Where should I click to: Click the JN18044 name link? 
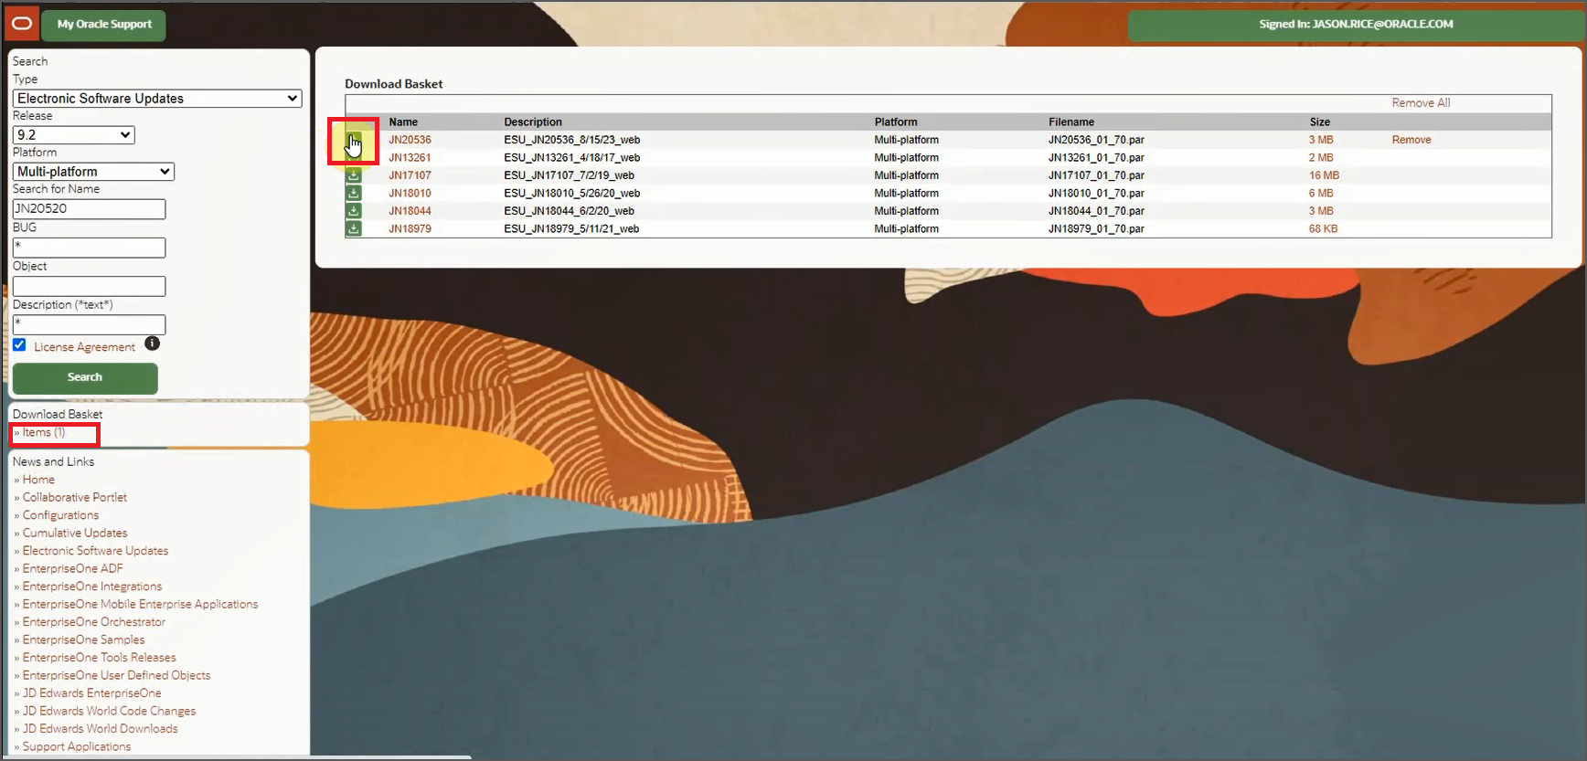410,211
